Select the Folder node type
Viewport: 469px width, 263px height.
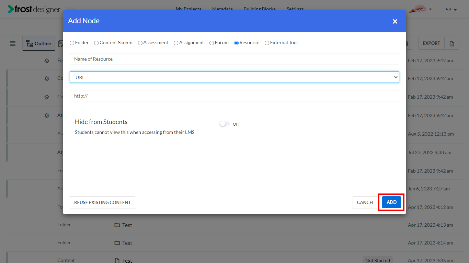(x=72, y=43)
